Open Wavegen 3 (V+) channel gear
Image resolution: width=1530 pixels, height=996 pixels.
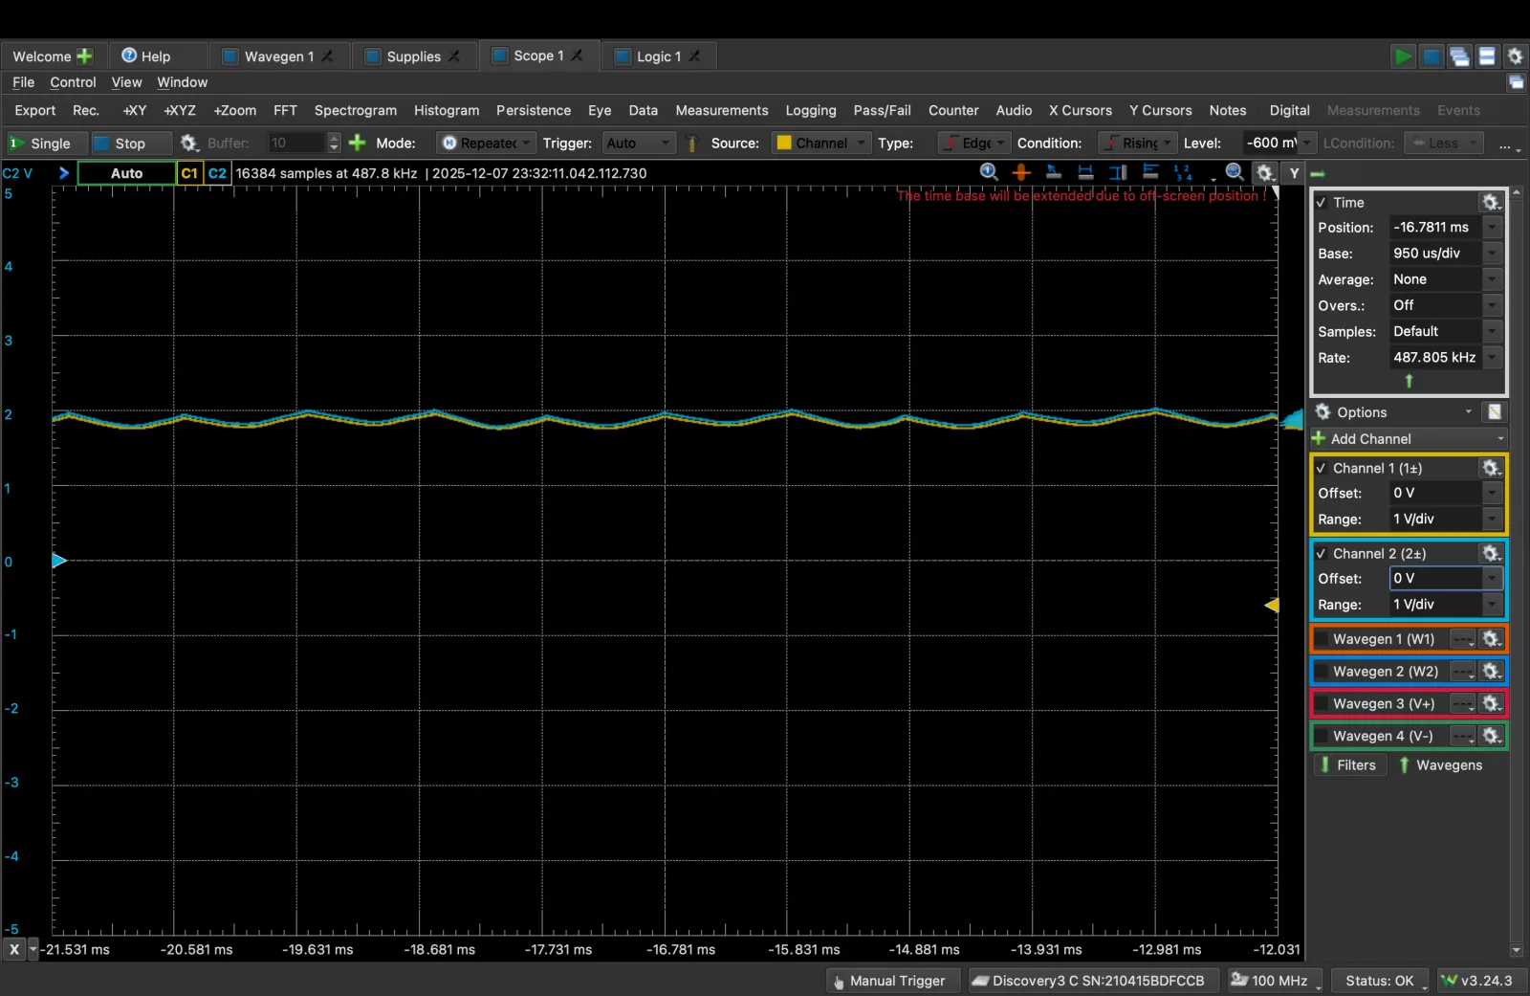[1491, 703]
